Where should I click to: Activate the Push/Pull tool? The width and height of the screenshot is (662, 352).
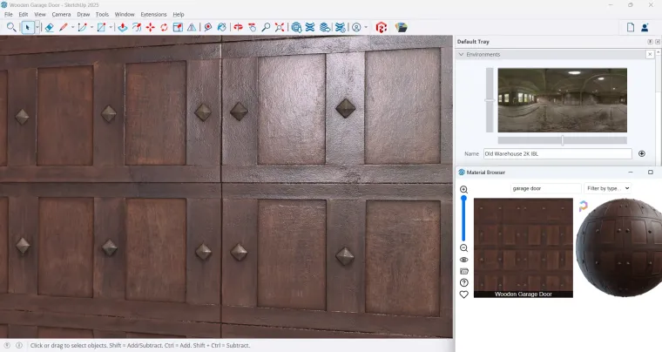point(123,27)
